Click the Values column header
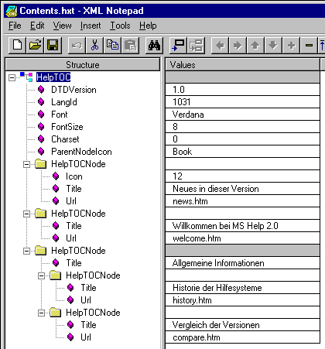The height and width of the screenshot is (349, 325). (242, 65)
